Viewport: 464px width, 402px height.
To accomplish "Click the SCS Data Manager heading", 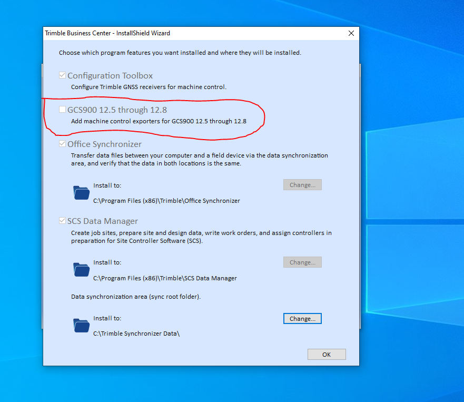I will click(x=103, y=221).
